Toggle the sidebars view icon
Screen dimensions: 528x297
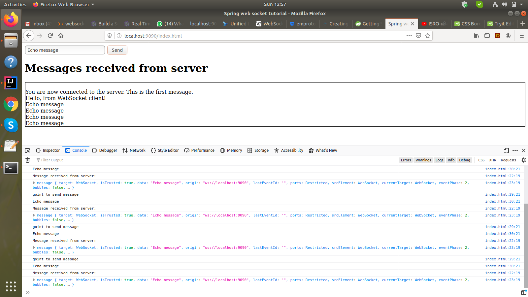(x=487, y=36)
